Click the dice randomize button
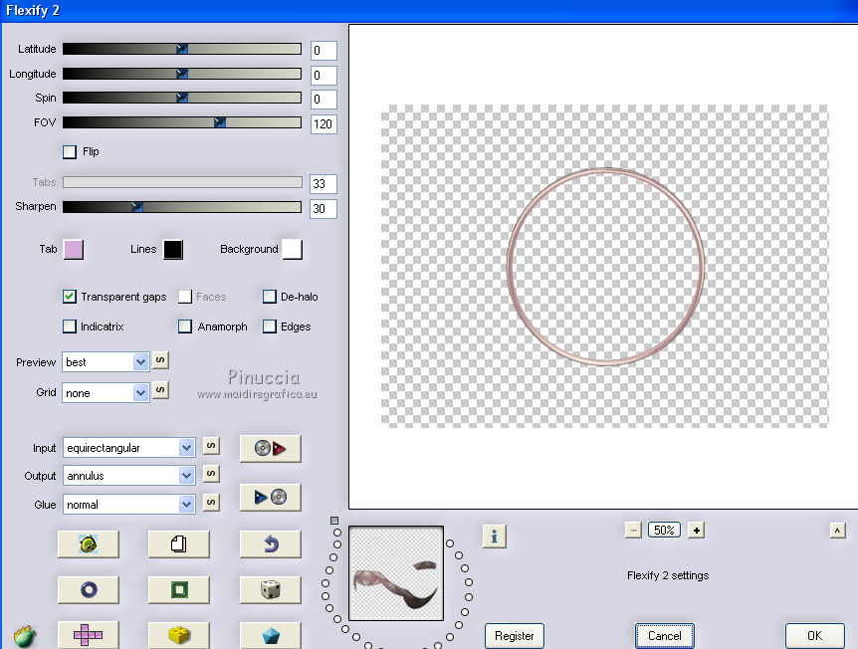The height and width of the screenshot is (649, 858). (271, 590)
